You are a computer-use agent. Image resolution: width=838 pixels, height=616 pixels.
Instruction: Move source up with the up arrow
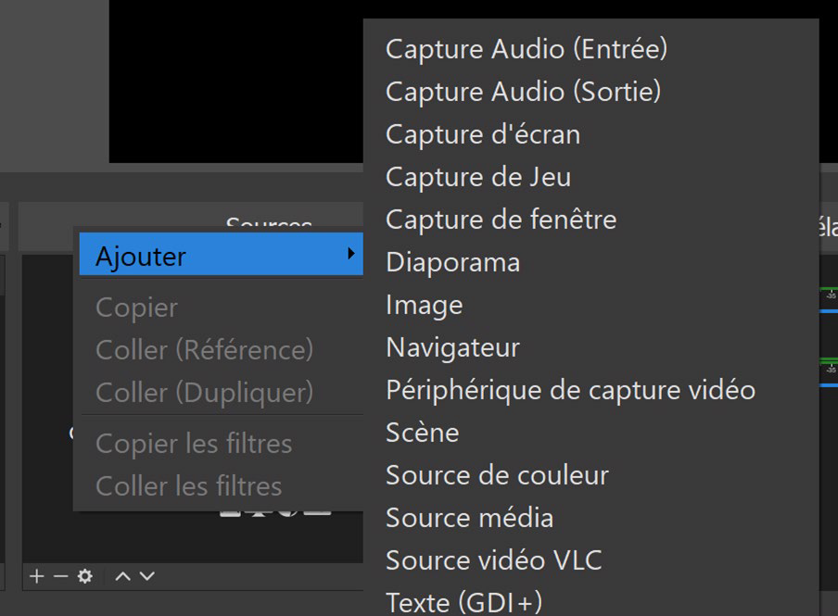tap(123, 576)
